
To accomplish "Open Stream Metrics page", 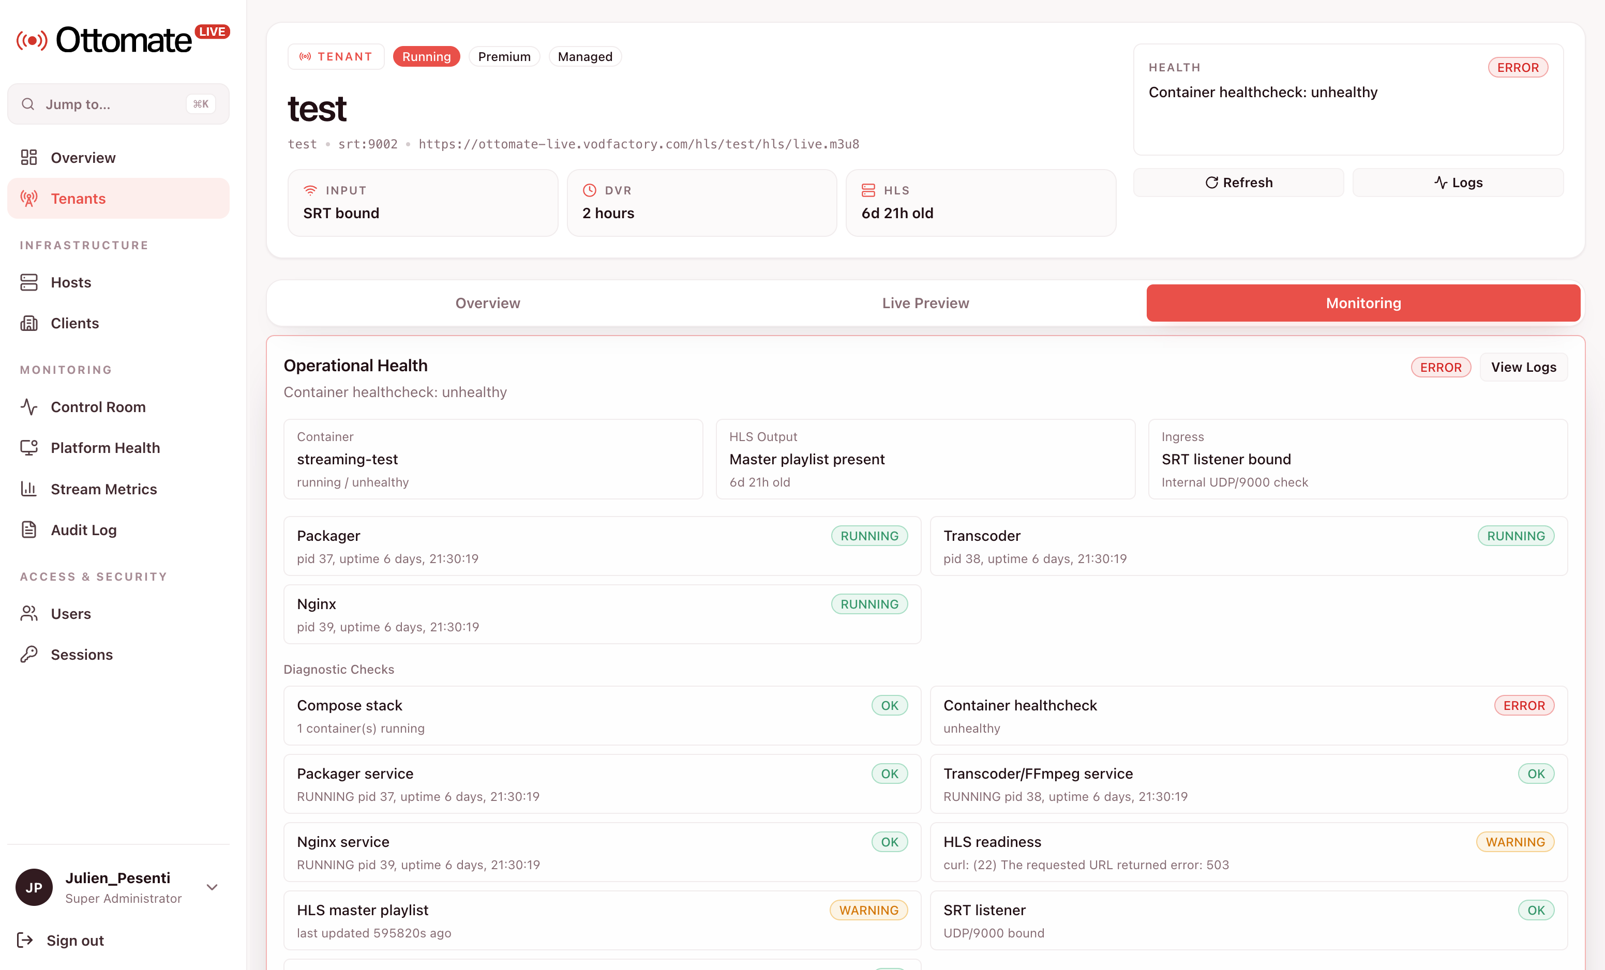I will 118,489.
